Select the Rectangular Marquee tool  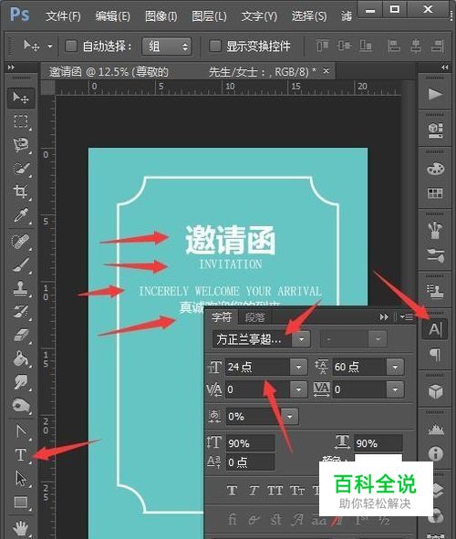pos(21,121)
